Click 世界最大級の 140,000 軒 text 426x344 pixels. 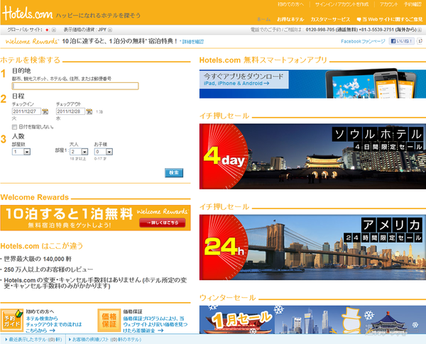click(x=38, y=259)
